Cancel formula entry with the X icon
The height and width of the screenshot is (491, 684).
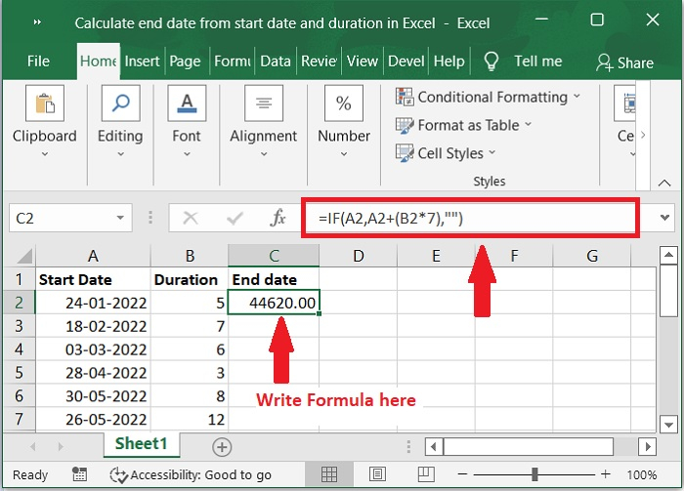click(x=191, y=218)
